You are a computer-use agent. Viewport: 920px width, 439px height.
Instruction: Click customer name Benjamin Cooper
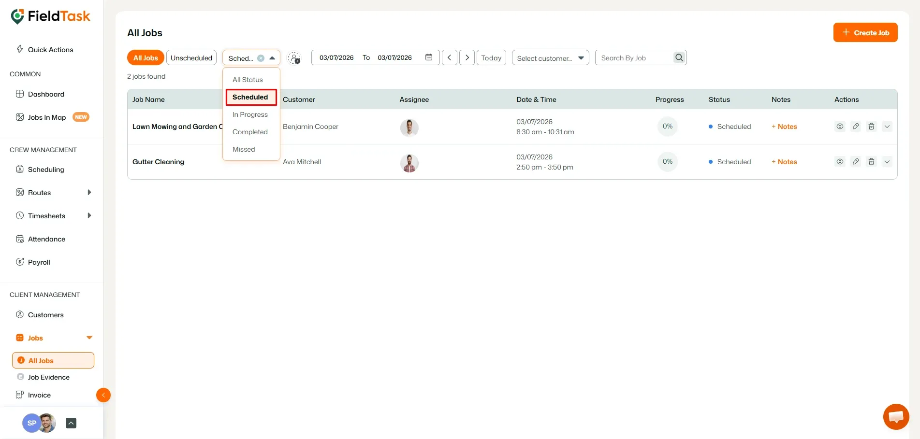pyautogui.click(x=310, y=126)
